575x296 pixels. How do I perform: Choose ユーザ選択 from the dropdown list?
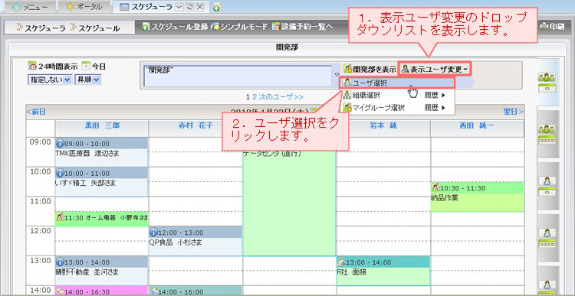pos(397,83)
